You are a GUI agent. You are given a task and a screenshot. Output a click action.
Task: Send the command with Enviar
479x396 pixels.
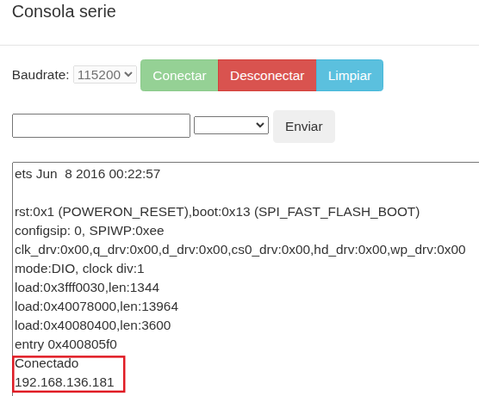304,127
